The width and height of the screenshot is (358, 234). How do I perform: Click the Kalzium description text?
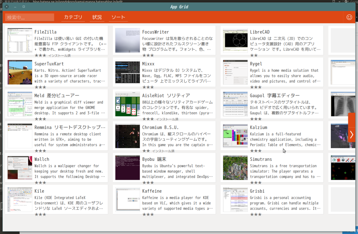285,140
